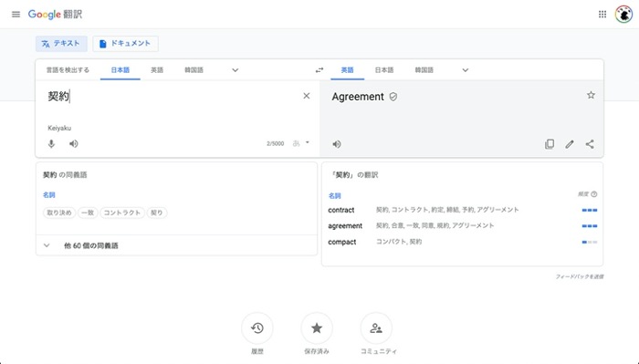The height and width of the screenshot is (364, 639).
Task: Open translation 履歴 history
Action: coord(257,328)
